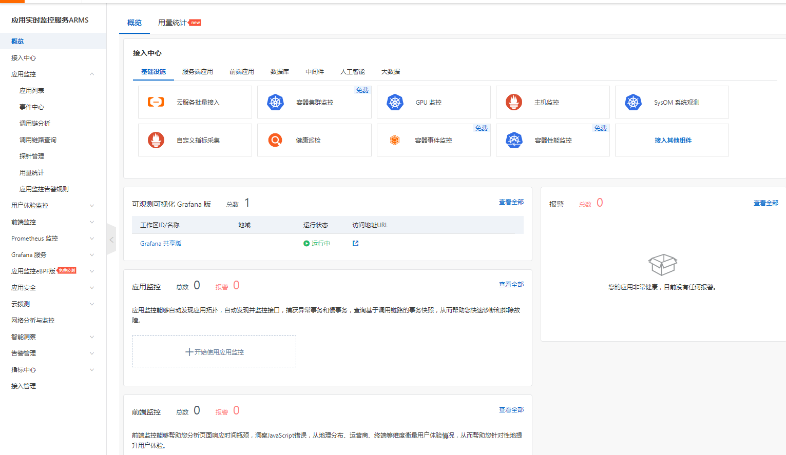Collapse the 应用监控 sidebar group
Viewport: 786px width, 455px height.
[92, 74]
